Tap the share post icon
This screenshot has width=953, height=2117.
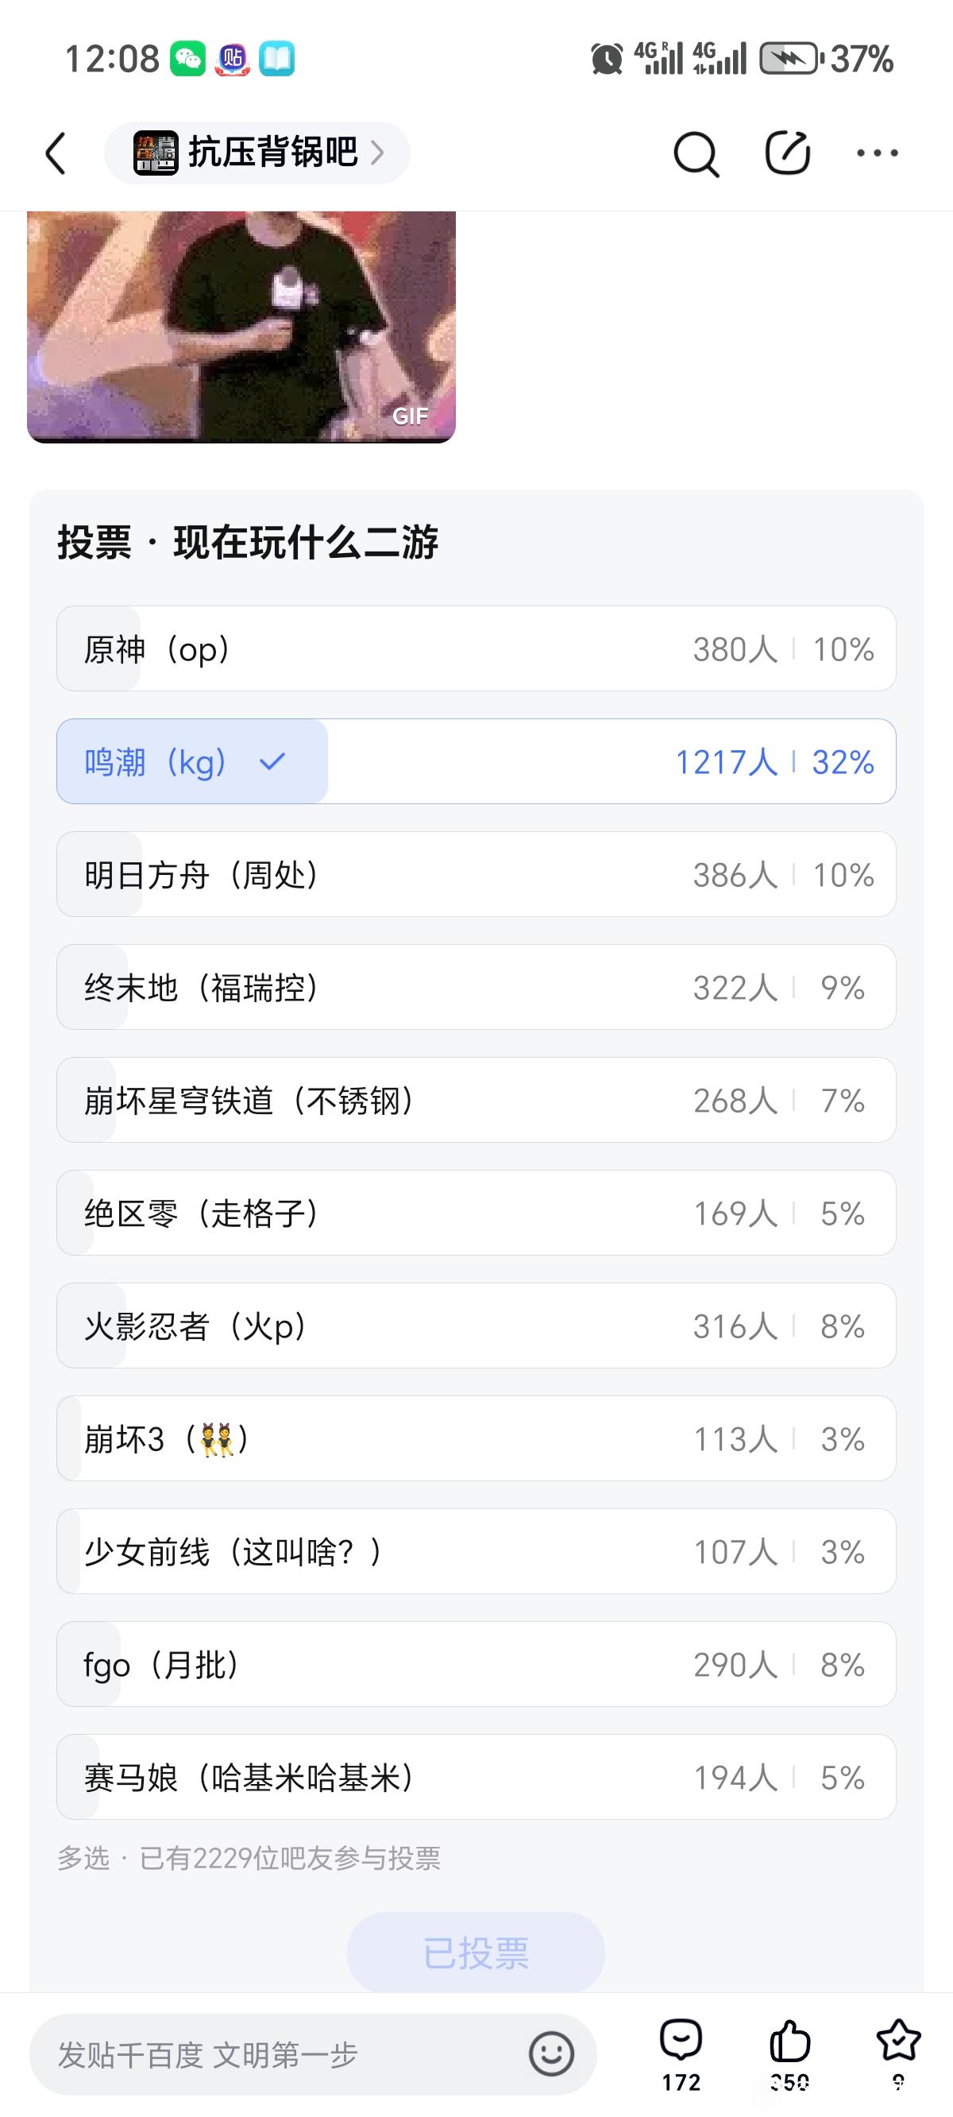point(787,153)
